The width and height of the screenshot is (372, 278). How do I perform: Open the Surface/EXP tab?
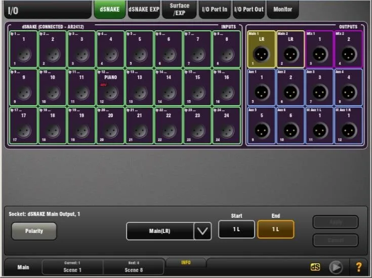179,10
